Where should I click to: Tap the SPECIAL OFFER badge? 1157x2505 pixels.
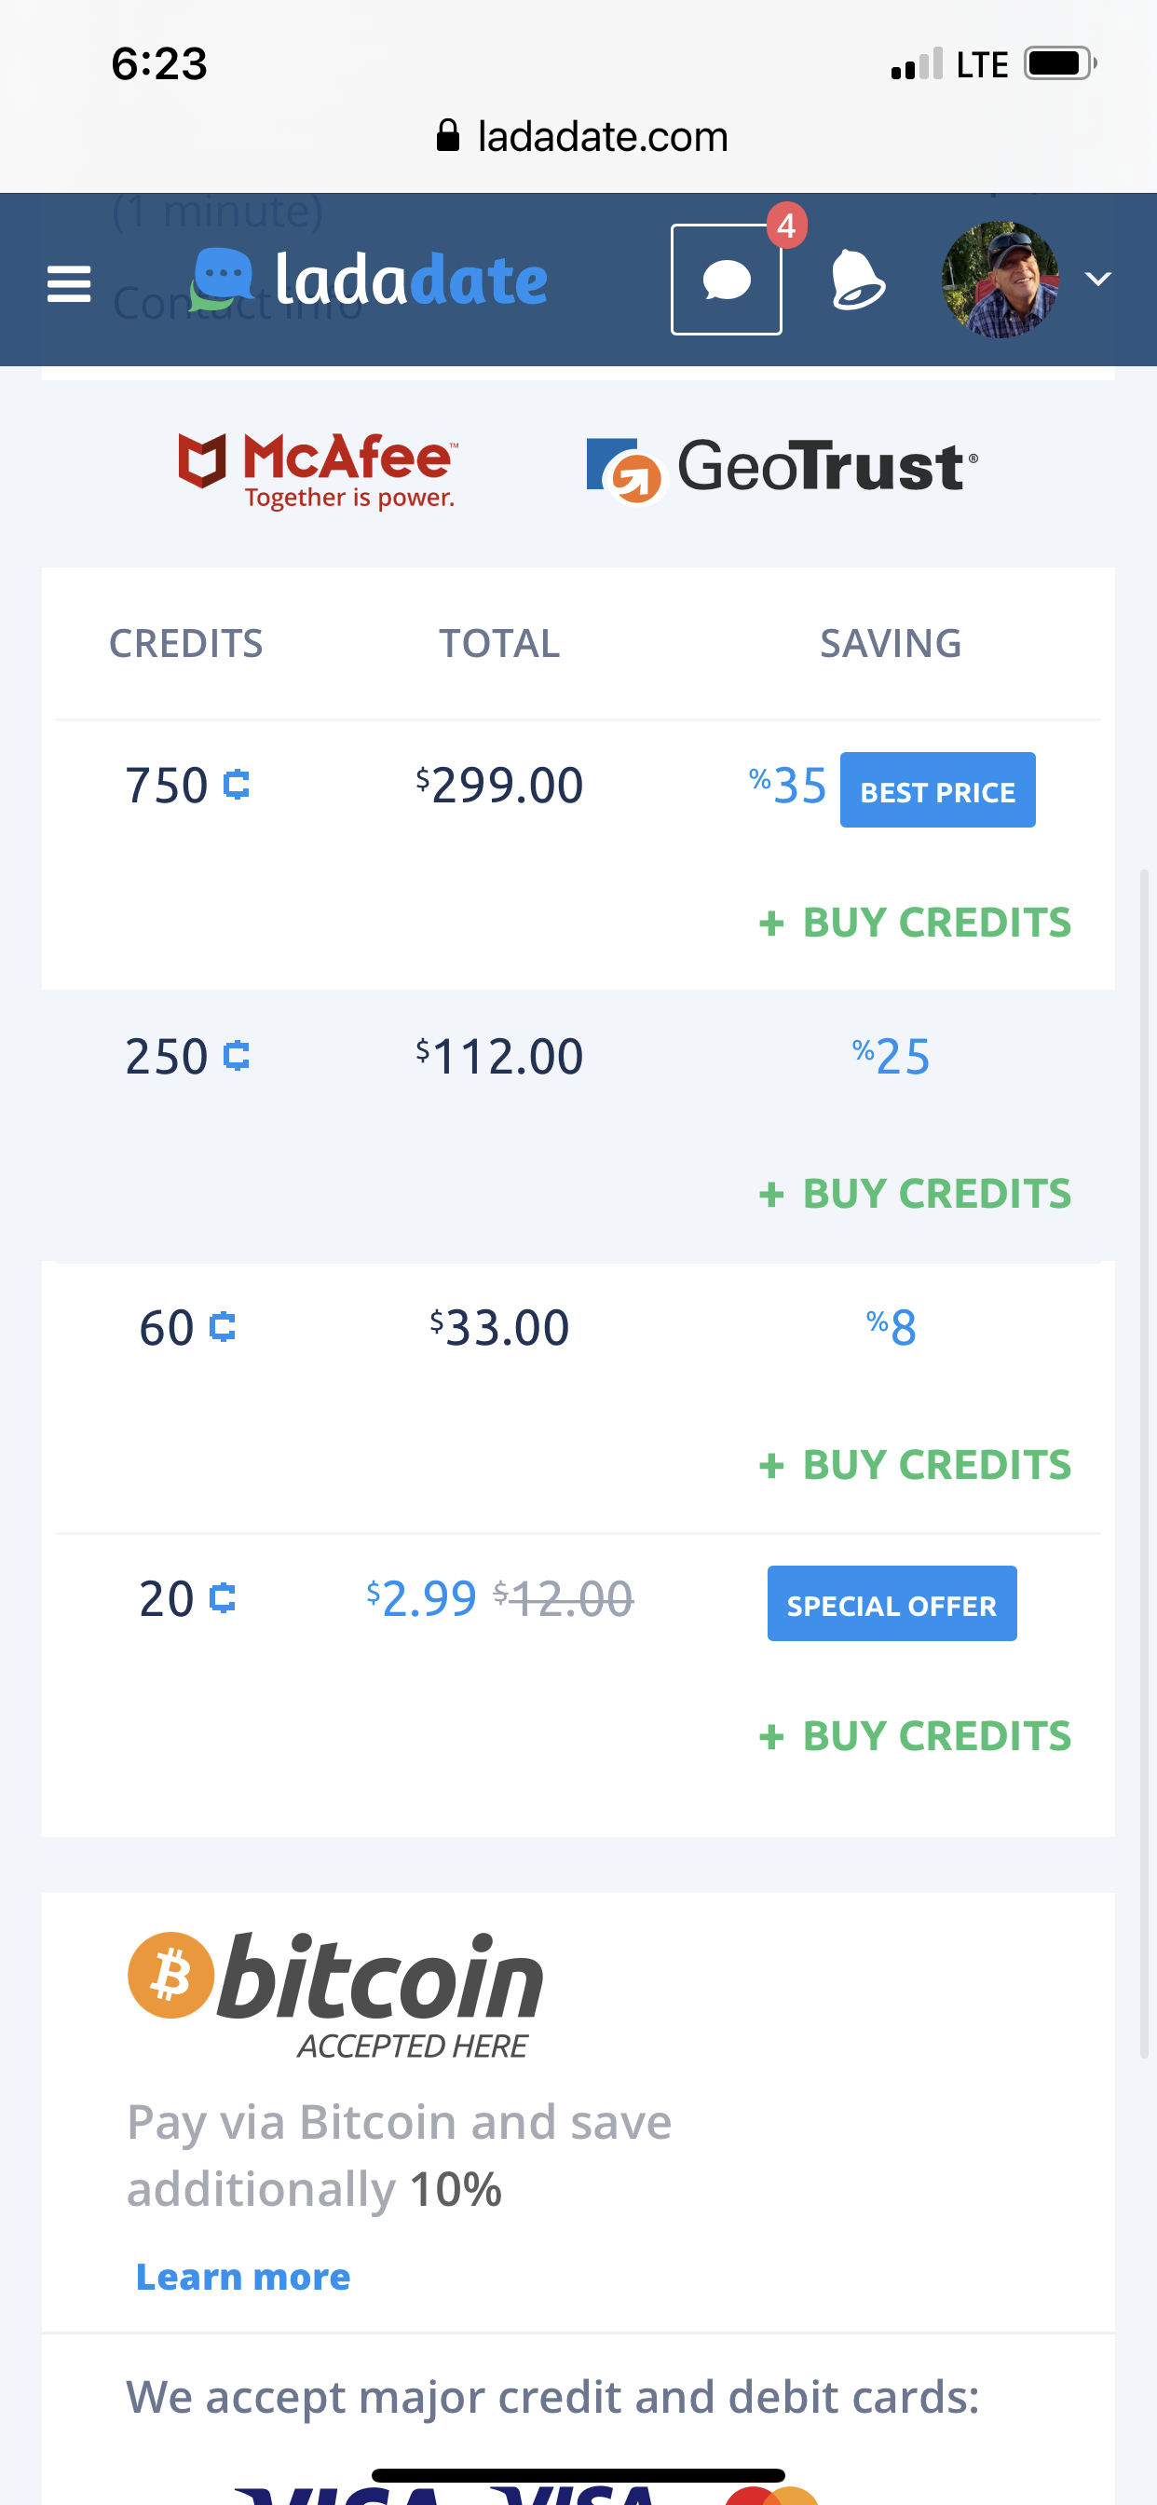point(892,1605)
